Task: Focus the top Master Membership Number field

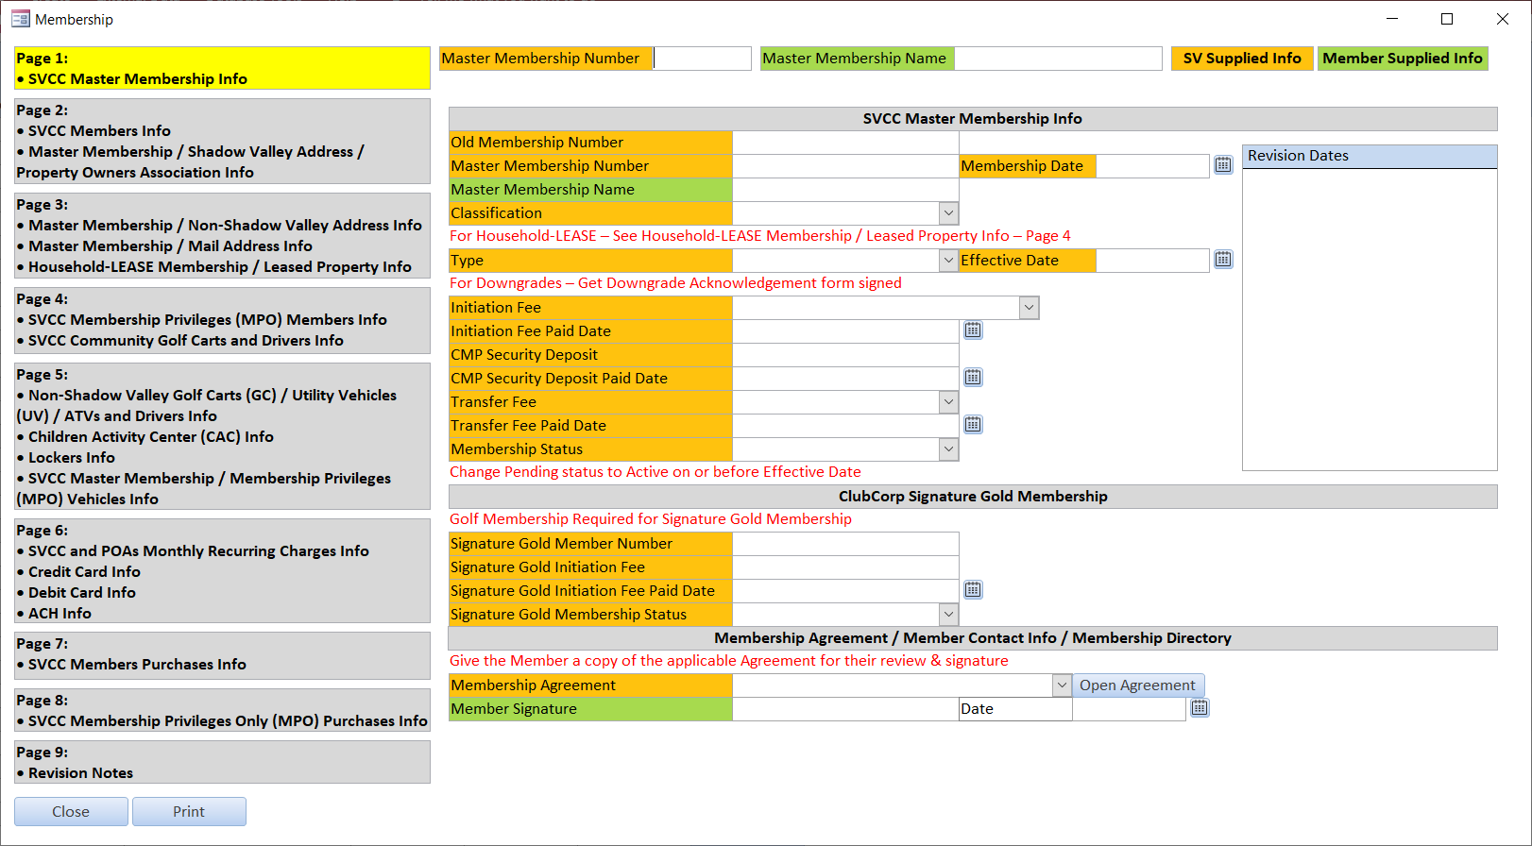Action: (x=702, y=59)
